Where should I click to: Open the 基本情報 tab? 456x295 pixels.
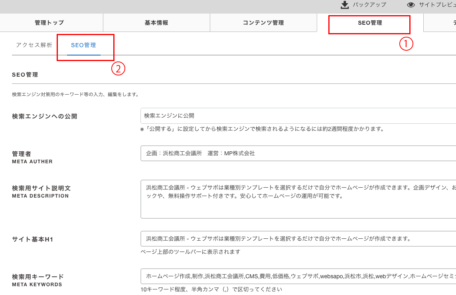[156, 23]
